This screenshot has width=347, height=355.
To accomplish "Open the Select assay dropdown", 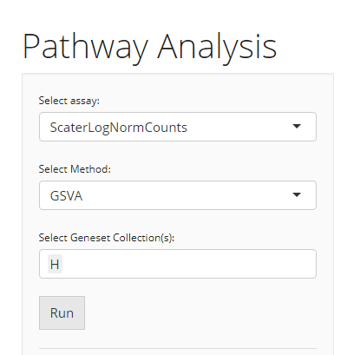I will click(178, 127).
